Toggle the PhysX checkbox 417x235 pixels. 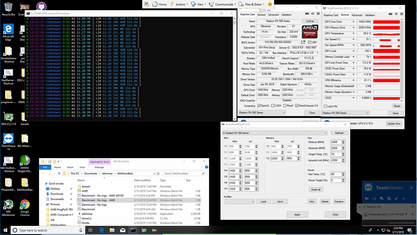coord(285,106)
